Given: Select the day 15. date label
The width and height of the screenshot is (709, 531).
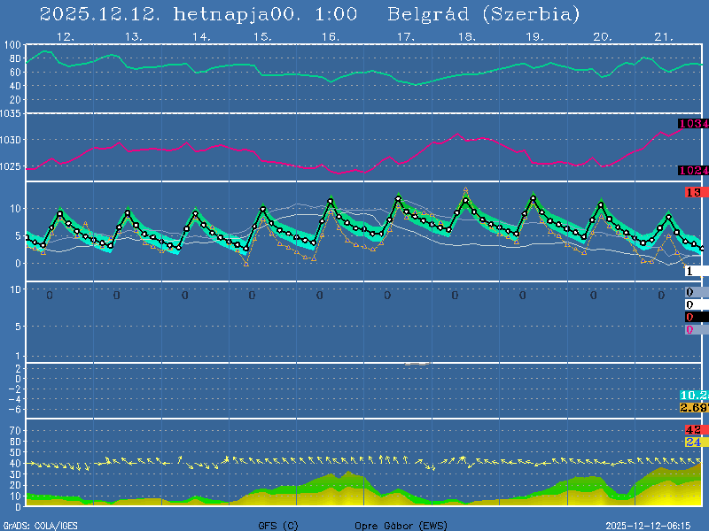Looking at the screenshot, I should pos(261,37).
